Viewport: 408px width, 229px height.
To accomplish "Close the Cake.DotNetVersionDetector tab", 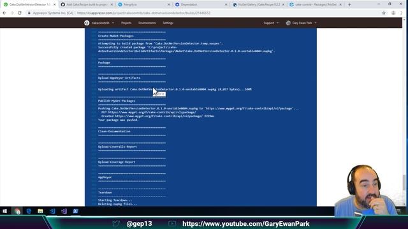I will click(x=54, y=4).
